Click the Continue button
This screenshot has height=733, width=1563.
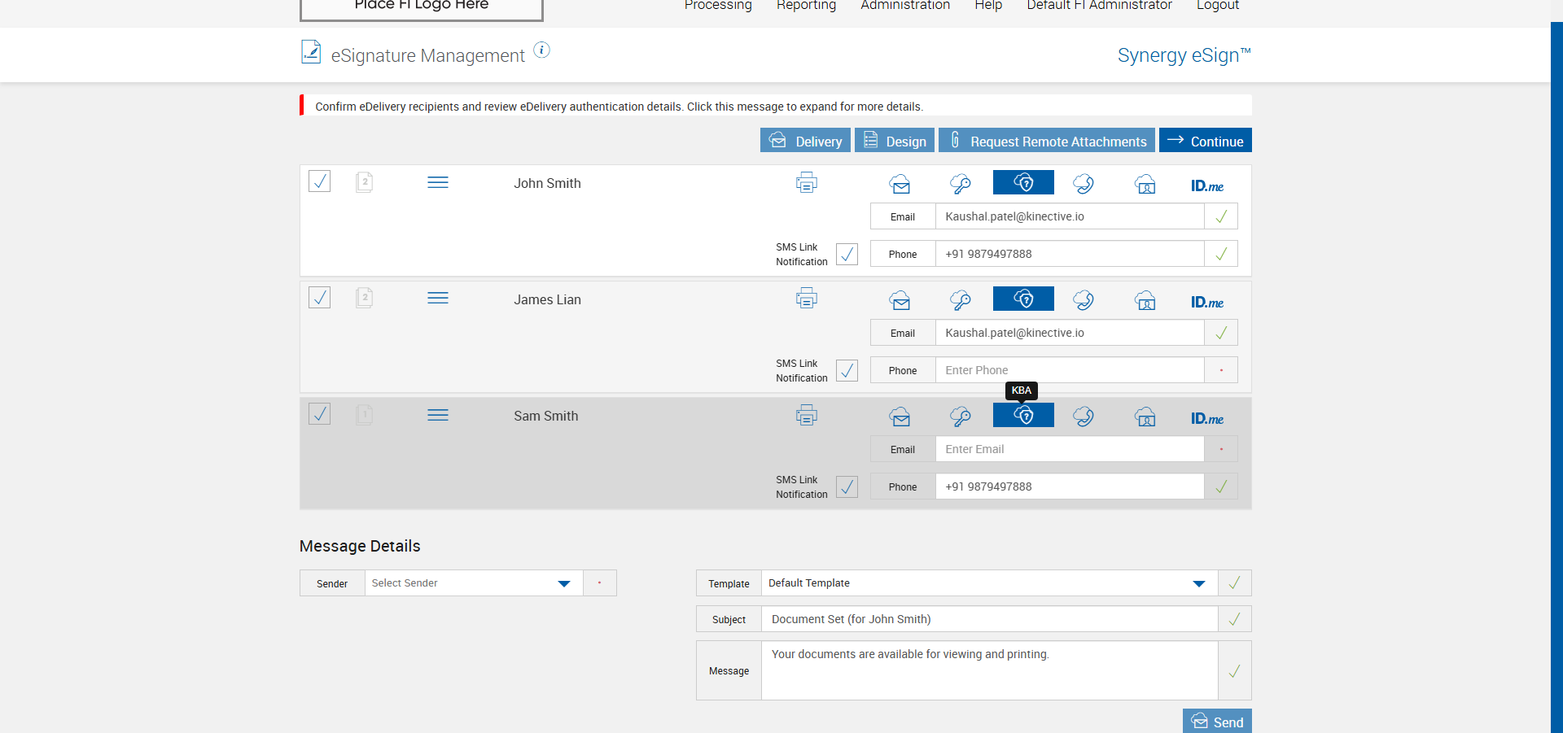pyautogui.click(x=1206, y=141)
